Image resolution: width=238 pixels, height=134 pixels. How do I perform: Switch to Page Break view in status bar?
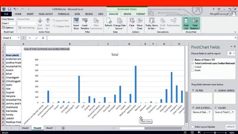coord(199,133)
